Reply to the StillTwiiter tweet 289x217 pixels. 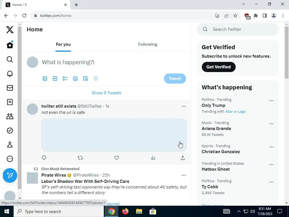(x=44, y=158)
